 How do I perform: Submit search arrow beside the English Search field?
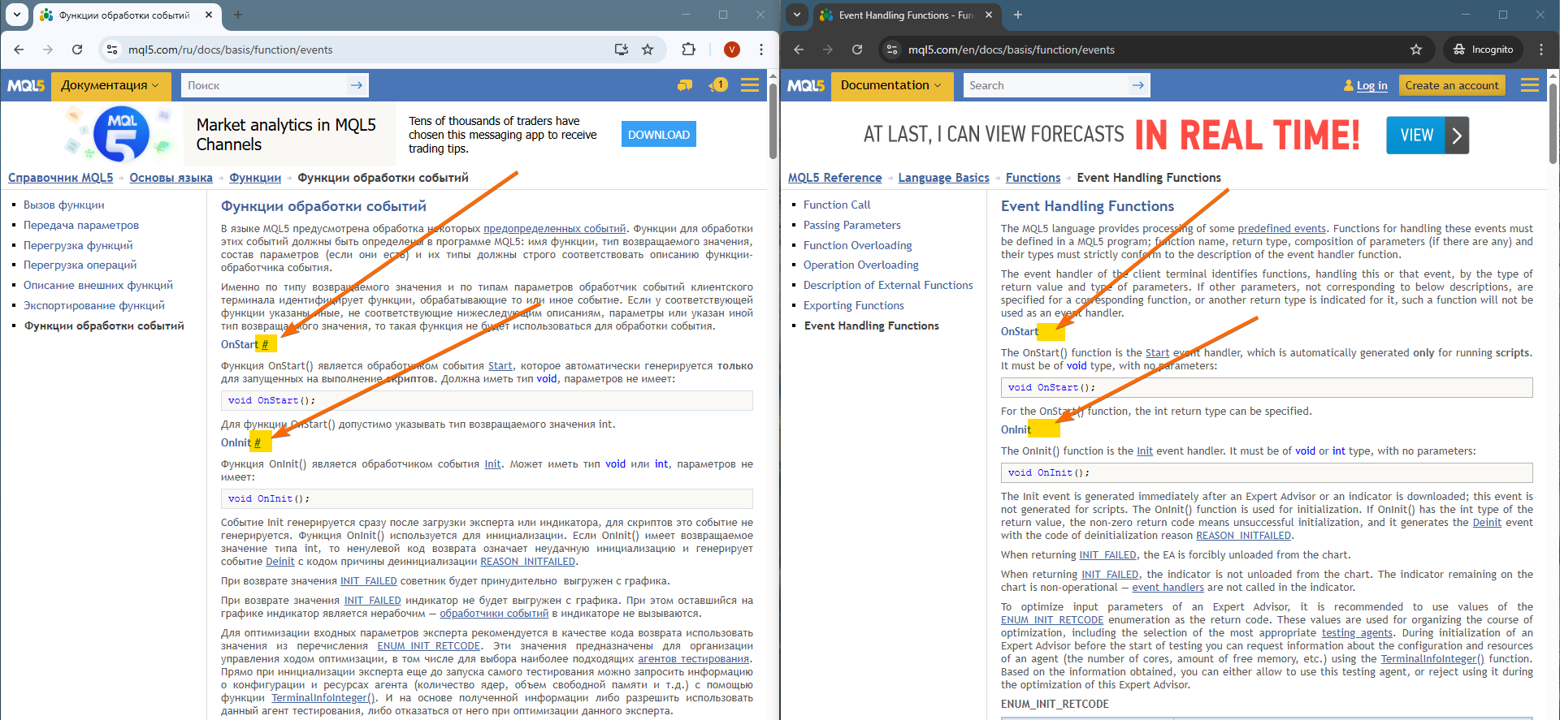[x=1138, y=85]
